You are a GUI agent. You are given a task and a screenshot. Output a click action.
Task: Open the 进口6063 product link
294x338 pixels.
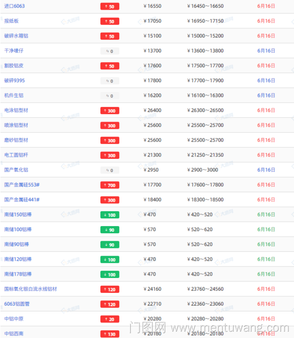[x=14, y=6]
